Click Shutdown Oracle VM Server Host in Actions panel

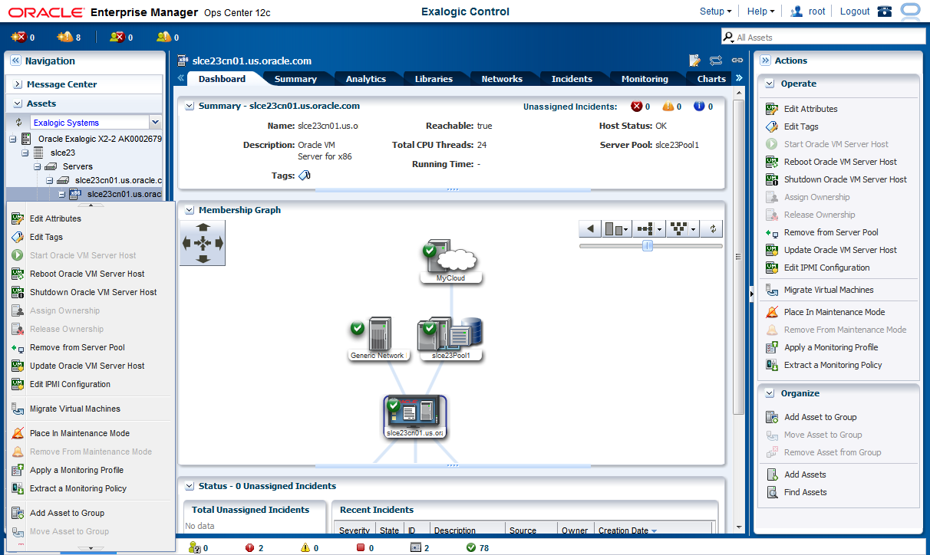[845, 179]
